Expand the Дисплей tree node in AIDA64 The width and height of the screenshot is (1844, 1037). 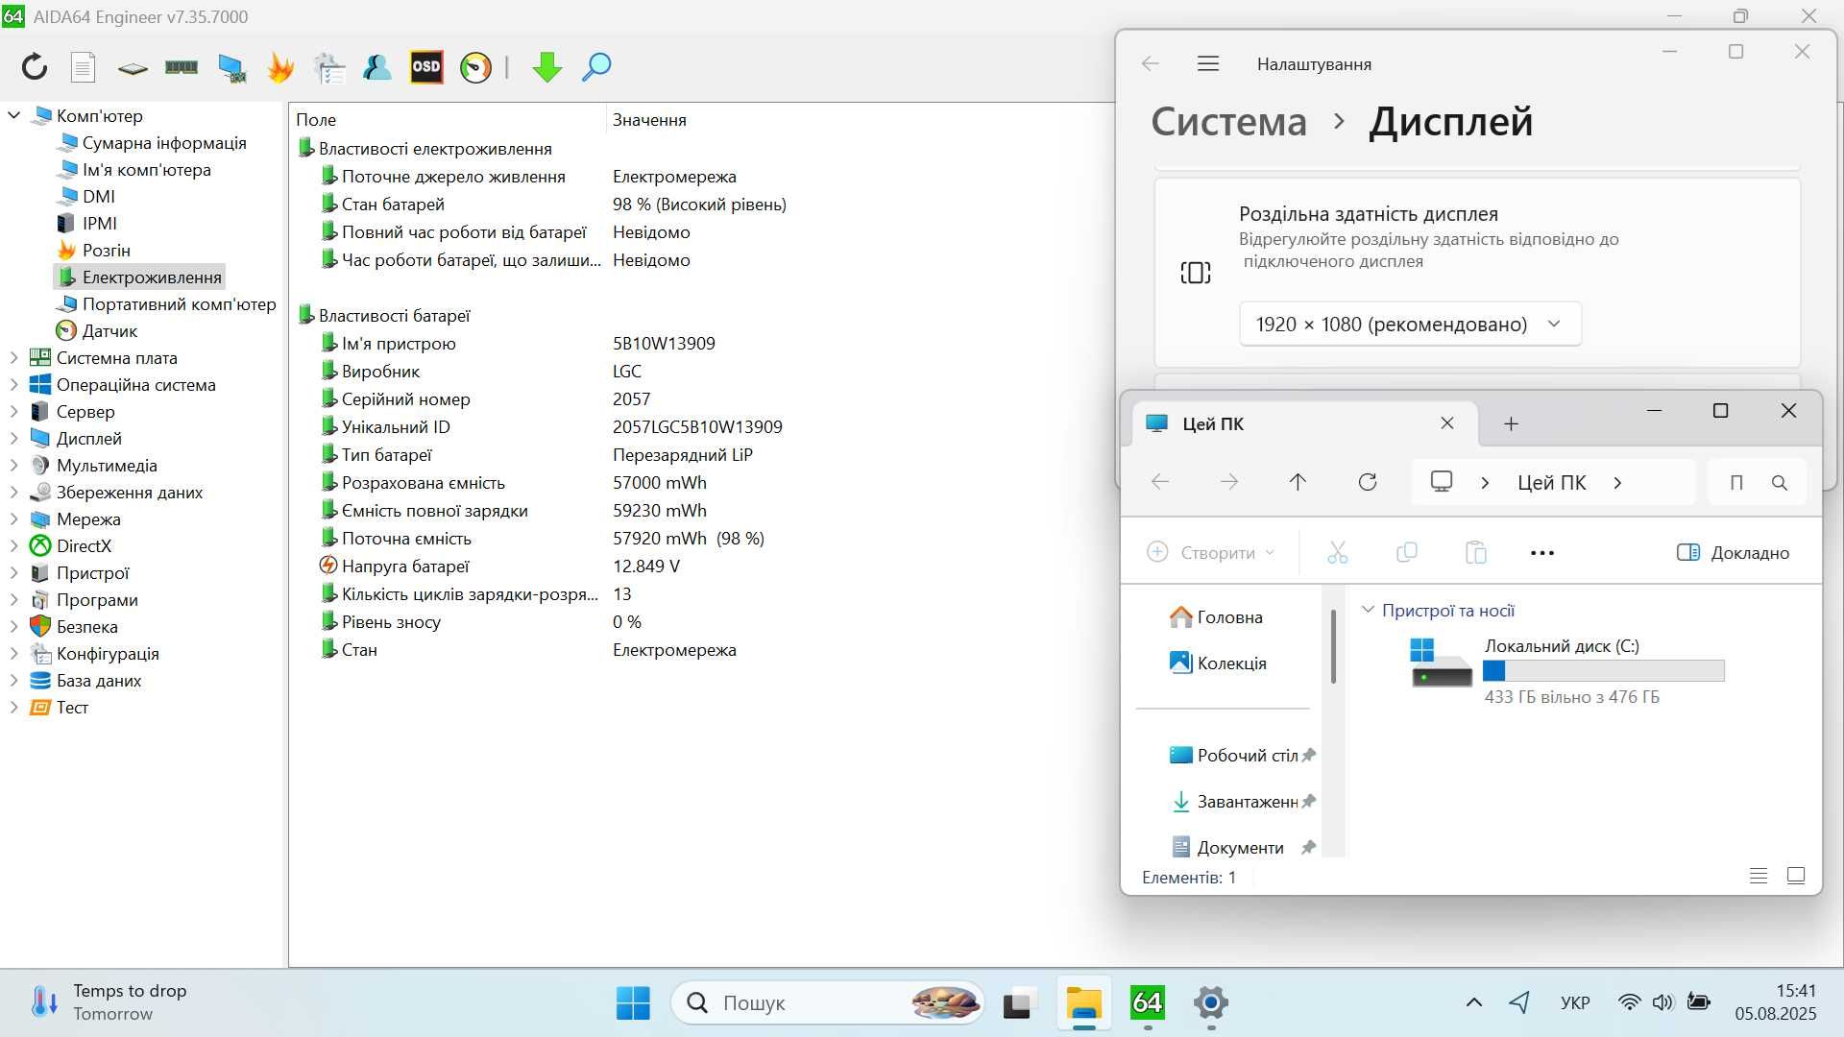pyautogui.click(x=14, y=438)
